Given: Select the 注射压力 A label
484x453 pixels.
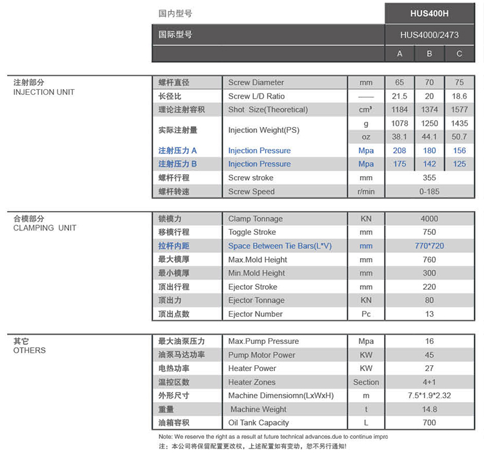Looking at the screenshot, I should (x=177, y=150).
